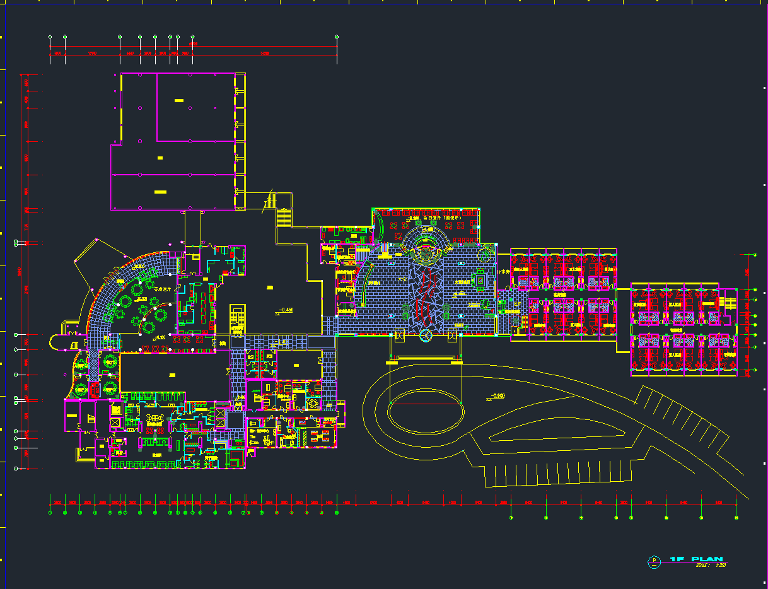
Task: Select the 1F PLAN title text
Action: click(x=696, y=559)
